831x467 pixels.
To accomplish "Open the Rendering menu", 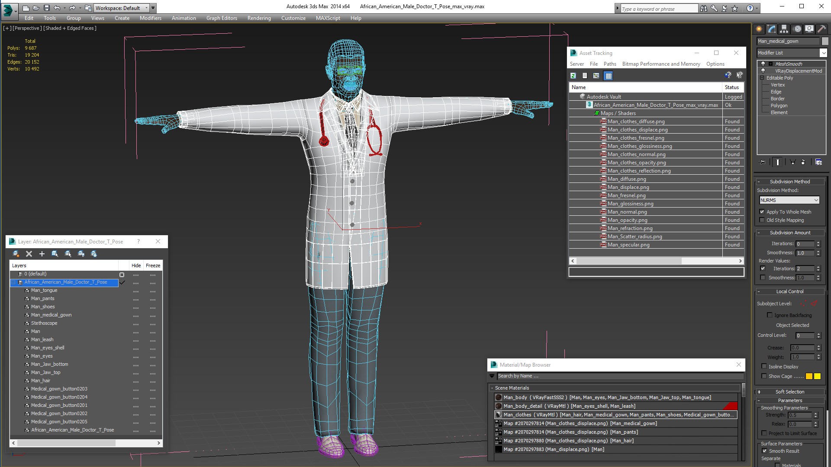I will point(259,18).
